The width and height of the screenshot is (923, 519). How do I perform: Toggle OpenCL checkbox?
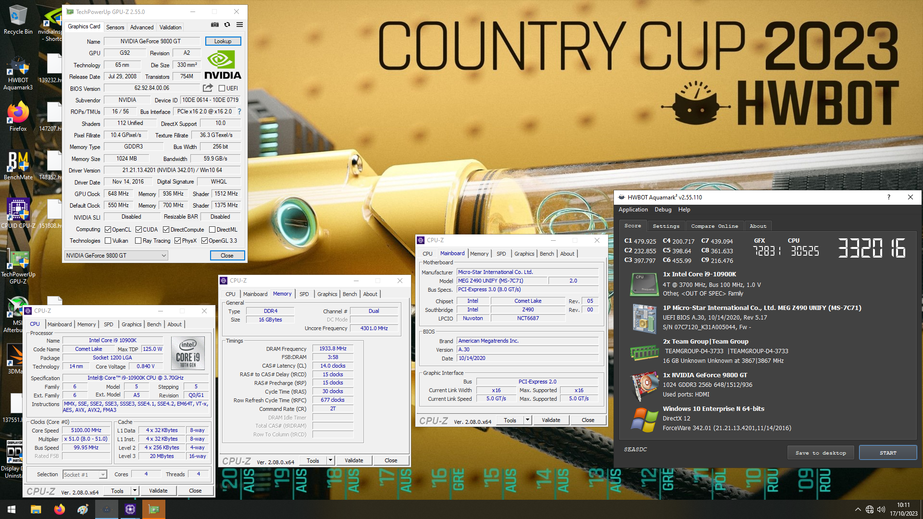[108, 230]
